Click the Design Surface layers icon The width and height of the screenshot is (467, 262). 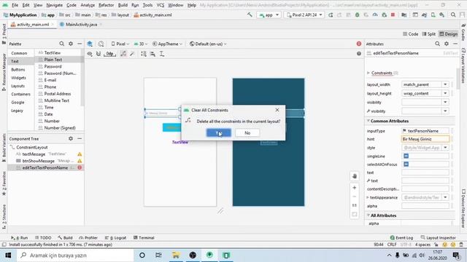(90, 44)
